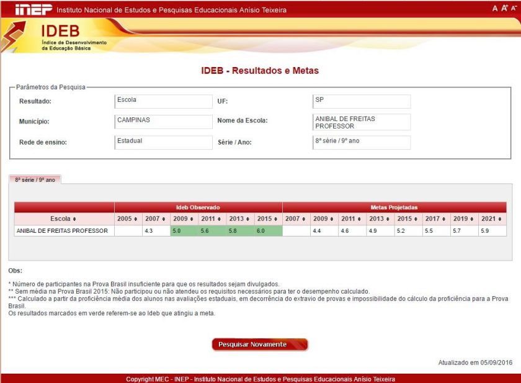Viewport: 521px width, 383px height.
Task: Sort by 2011 Ideb Observado column
Action: pyautogui.click(x=212, y=219)
